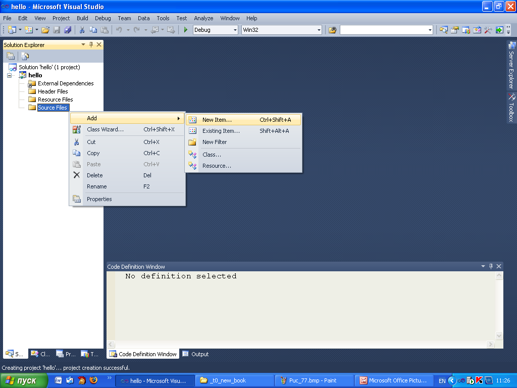This screenshot has height=388, width=517.
Task: Choose Class... in Add submenu
Action: click(244, 155)
